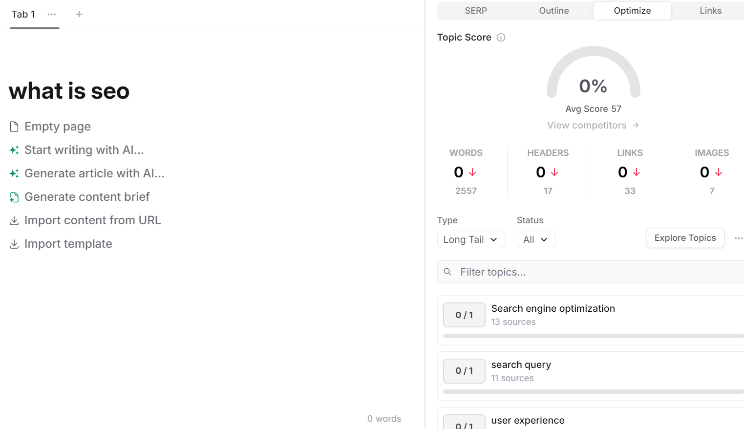The image size is (744, 429).
Task: Click the Explore Topics button
Action: pyautogui.click(x=685, y=238)
